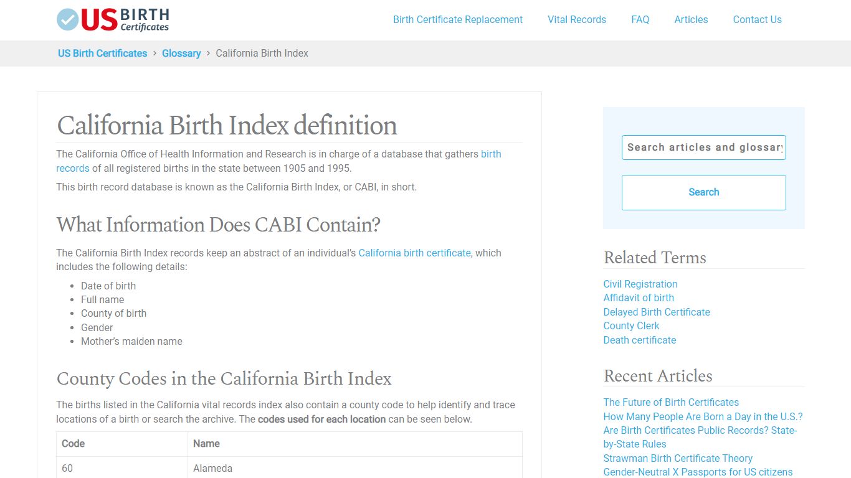Open Delayed Birth Certificate term
851x478 pixels.
657,312
